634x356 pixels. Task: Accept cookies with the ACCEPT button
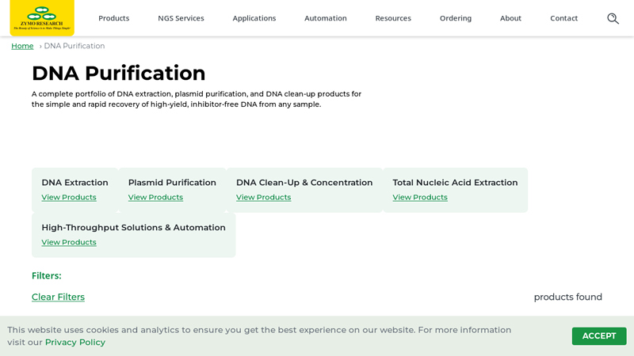[599, 335]
